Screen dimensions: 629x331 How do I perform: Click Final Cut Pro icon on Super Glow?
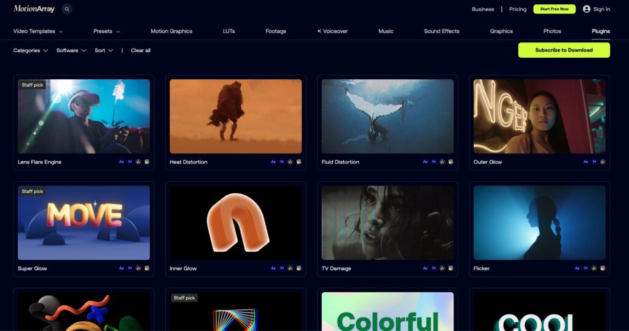click(x=147, y=268)
